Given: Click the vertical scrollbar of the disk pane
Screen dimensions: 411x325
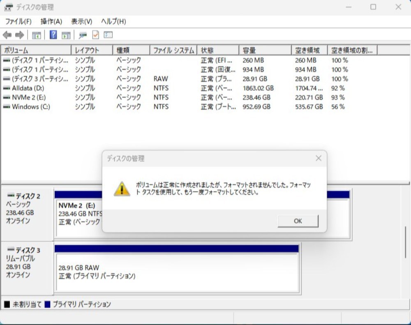Looking at the screenshot, I should pyautogui.click(x=406, y=242).
